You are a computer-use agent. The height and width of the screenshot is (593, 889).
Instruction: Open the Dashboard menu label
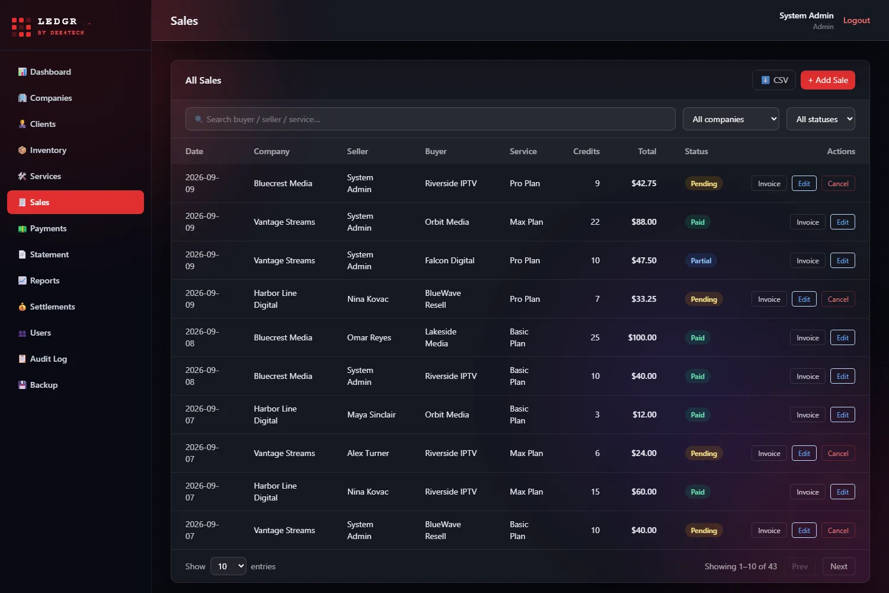(x=50, y=72)
